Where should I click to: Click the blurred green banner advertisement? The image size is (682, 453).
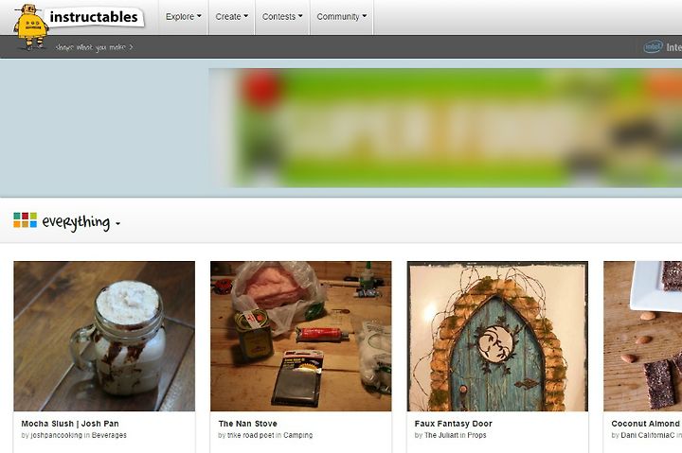(x=445, y=128)
